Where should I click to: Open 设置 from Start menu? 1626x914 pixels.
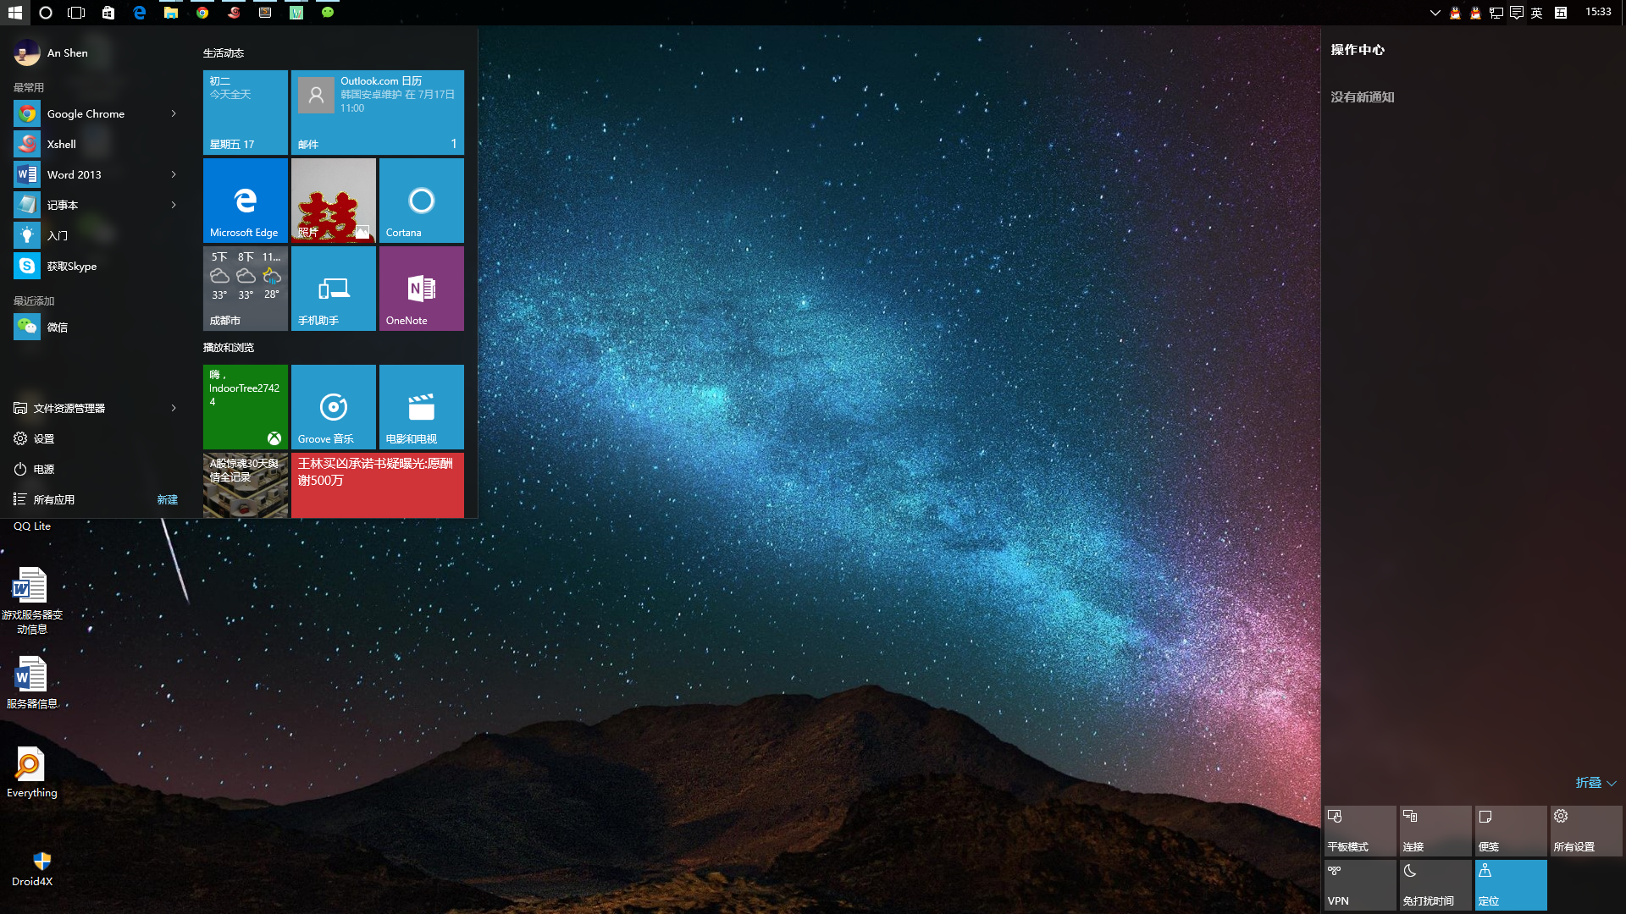pos(43,439)
